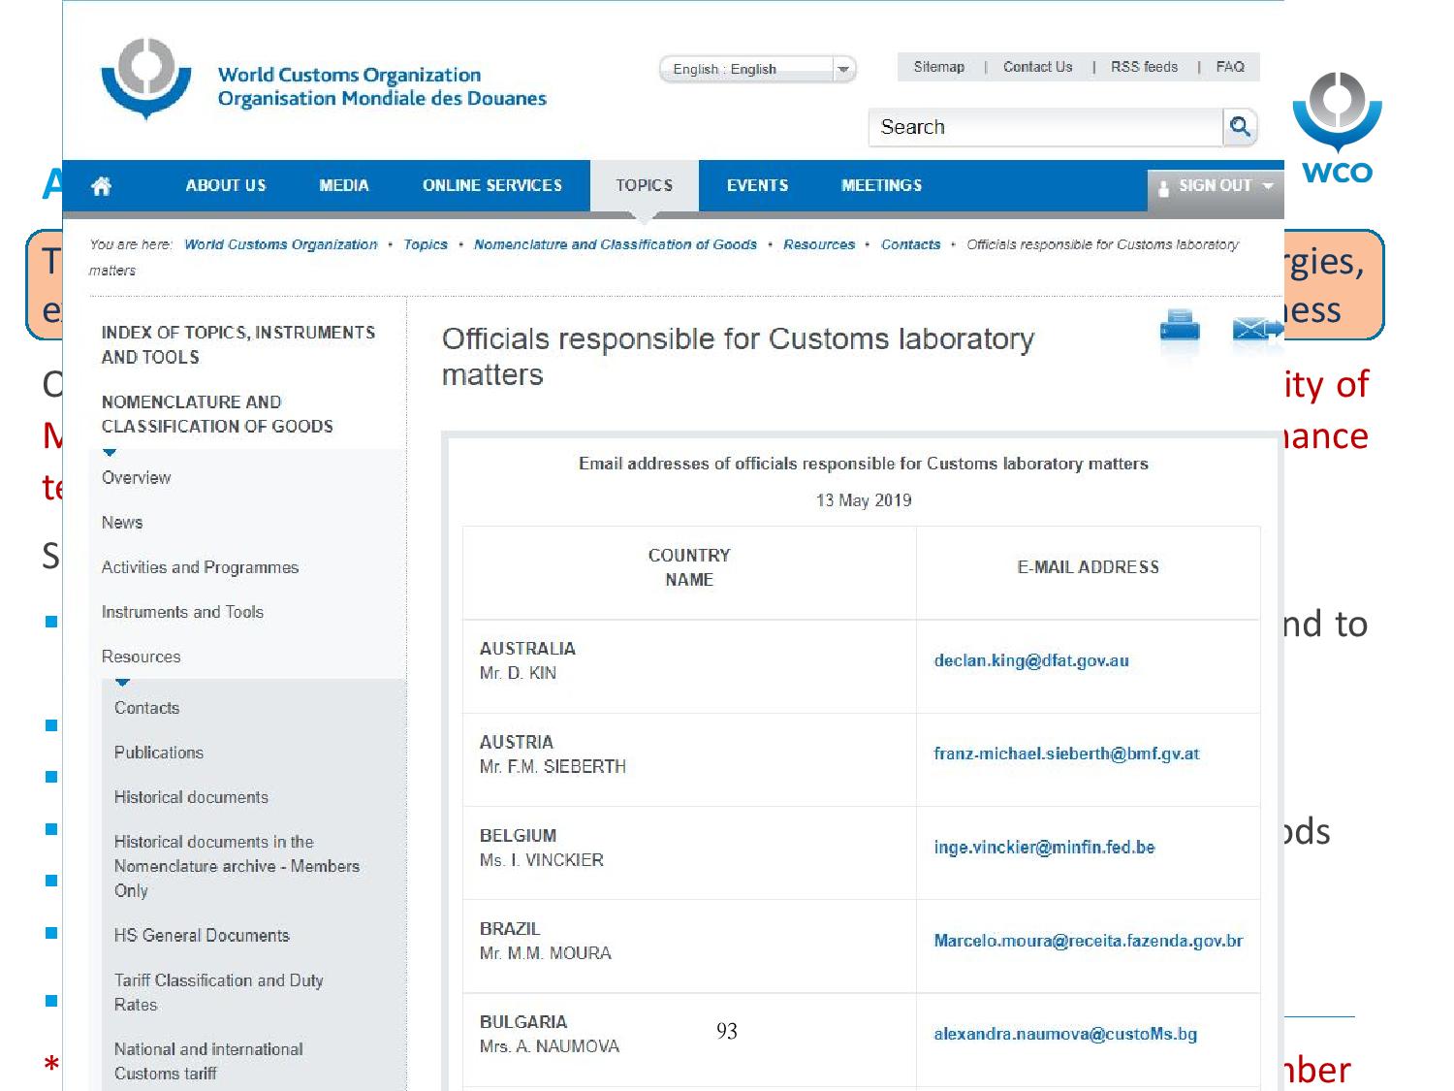Open the Events menu

757,185
